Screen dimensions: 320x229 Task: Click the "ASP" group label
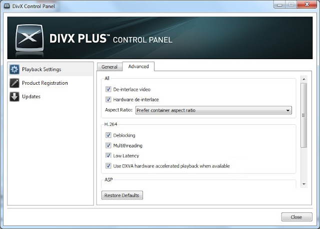pos(108,179)
